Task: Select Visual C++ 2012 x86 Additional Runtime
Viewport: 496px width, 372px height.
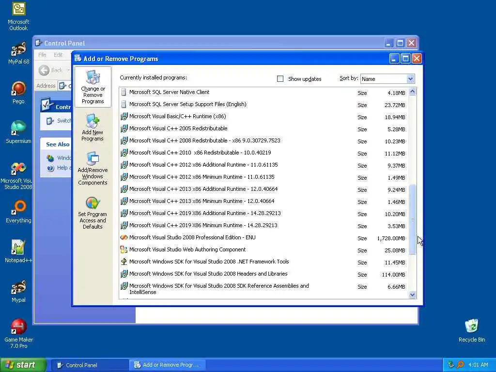Action: pyautogui.click(x=264, y=165)
